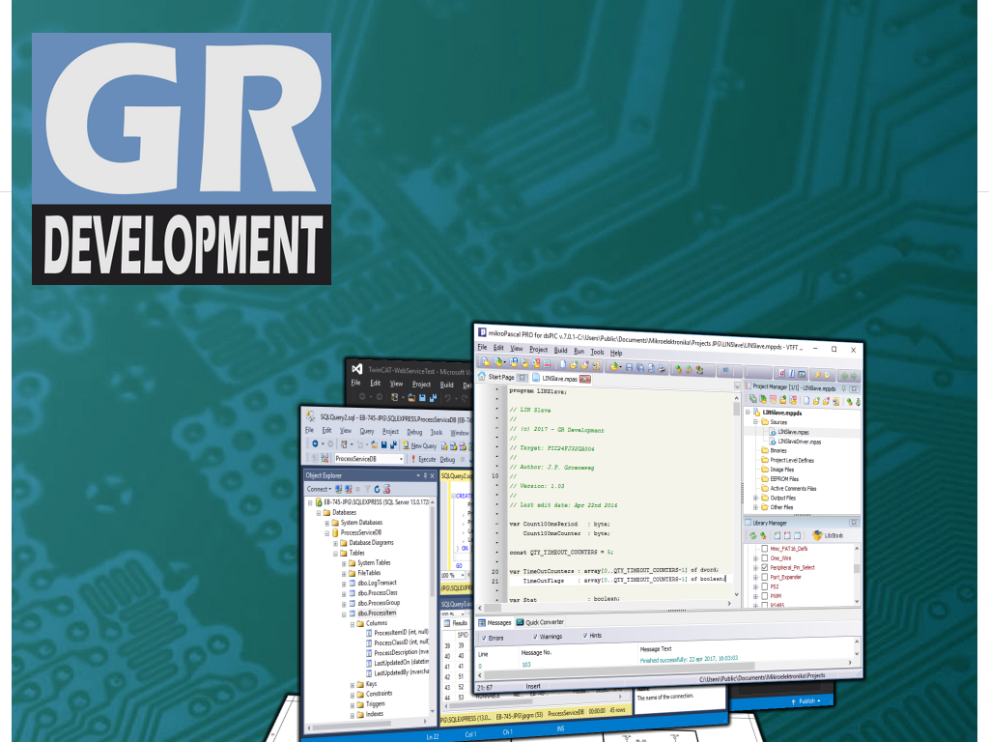Click the Visual Studio logo icon

tap(357, 369)
